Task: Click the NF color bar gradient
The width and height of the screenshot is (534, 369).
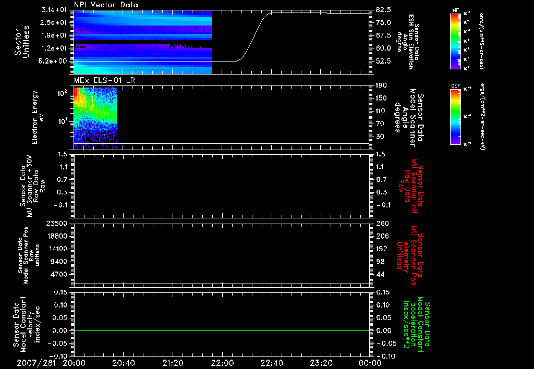Action: [x=456, y=41]
